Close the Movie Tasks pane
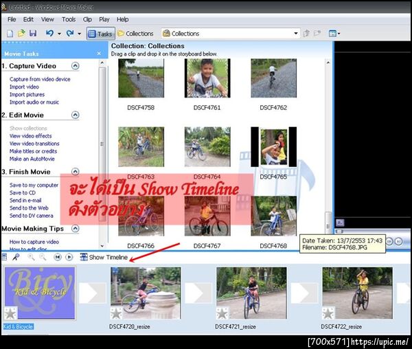The width and height of the screenshot is (412, 349). coord(99,54)
